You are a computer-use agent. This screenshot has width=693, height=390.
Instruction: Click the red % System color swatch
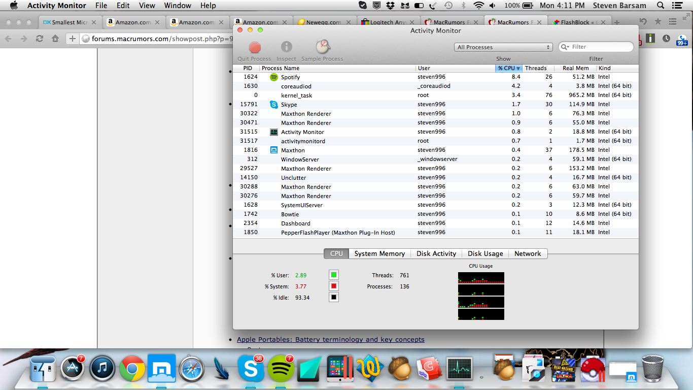pyautogui.click(x=334, y=286)
